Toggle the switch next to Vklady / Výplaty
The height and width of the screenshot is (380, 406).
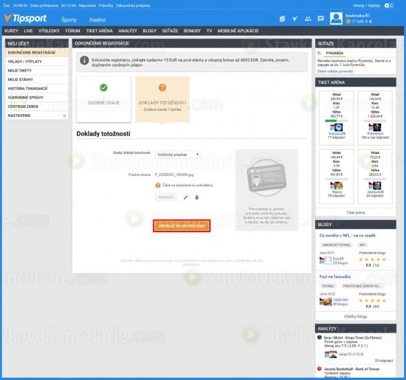click(x=389, y=5)
